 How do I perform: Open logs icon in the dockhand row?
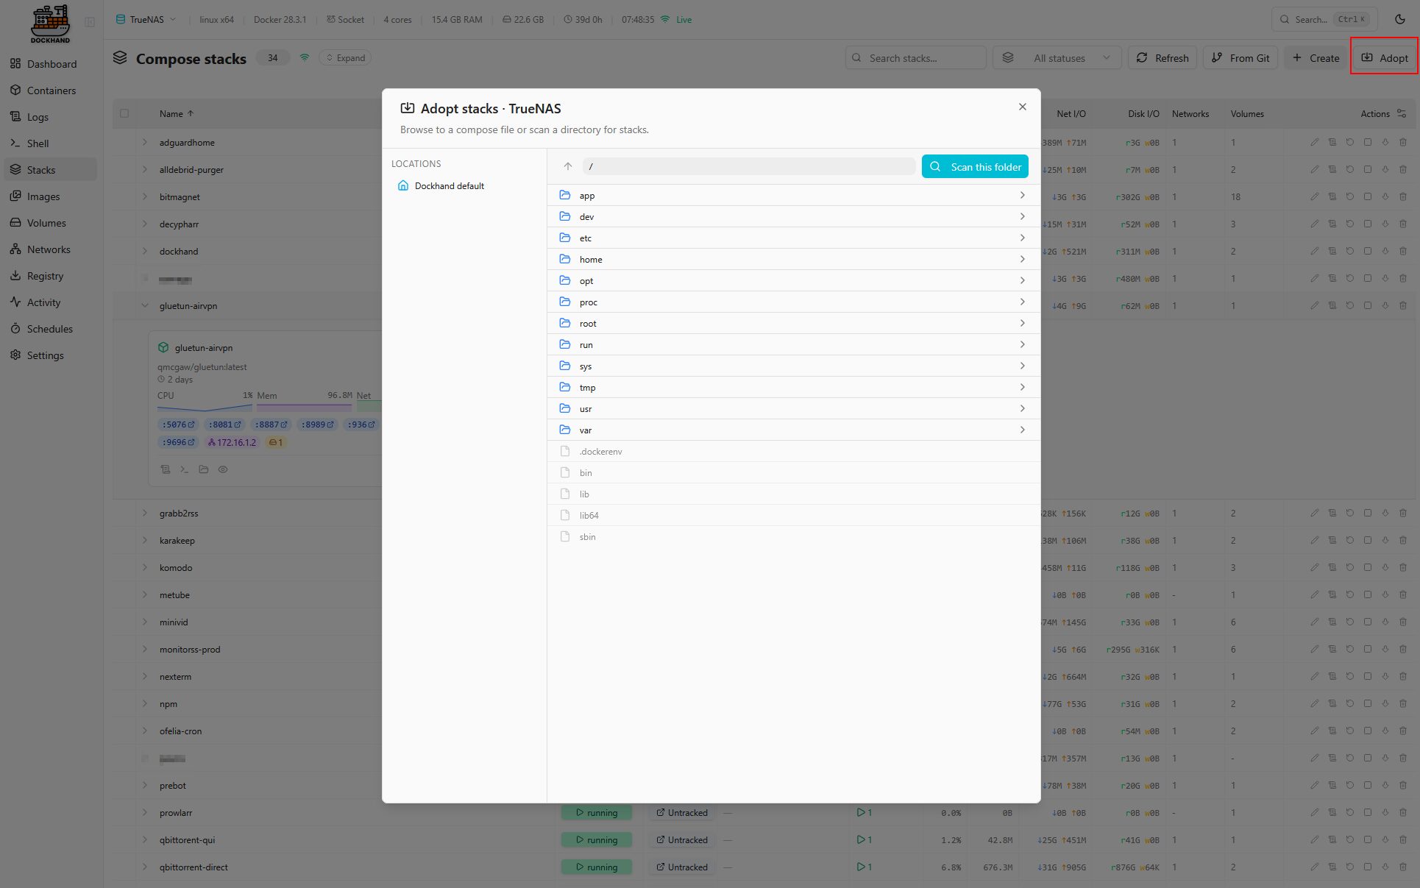[1332, 251]
